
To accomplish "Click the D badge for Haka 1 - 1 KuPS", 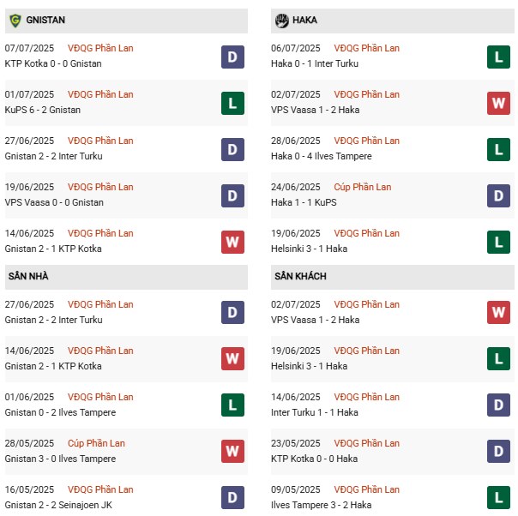I will pos(498,195).
